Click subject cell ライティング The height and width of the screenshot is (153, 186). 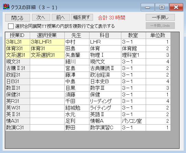pyautogui.click(x=105, y=108)
